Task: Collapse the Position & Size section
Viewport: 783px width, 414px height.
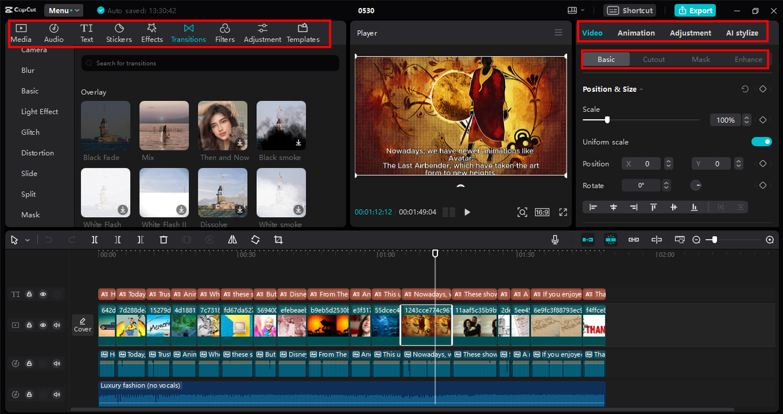Action: [642, 89]
